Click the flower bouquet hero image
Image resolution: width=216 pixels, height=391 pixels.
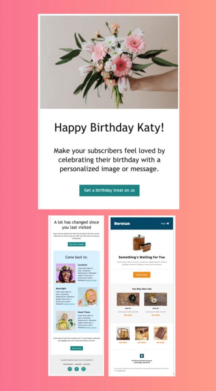coord(109,62)
